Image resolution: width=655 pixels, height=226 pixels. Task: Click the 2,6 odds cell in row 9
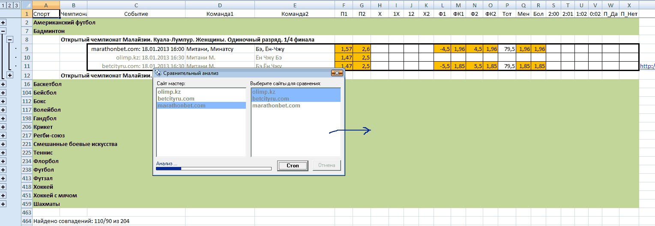click(362, 49)
